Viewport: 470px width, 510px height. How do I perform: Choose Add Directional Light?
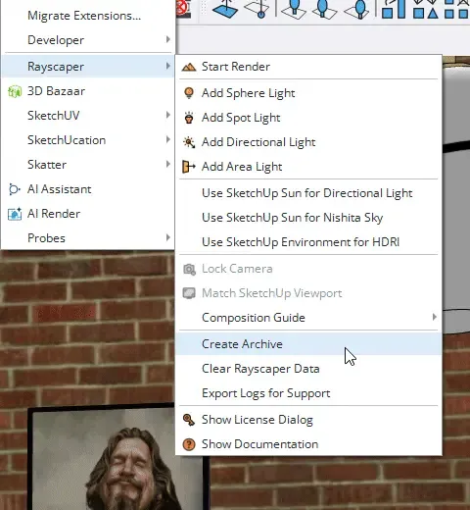click(308, 142)
